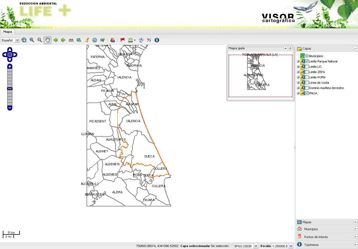This screenshot has height=249, width=358.
Task: Refresh the Mapa guía overview
Action: click(290, 48)
